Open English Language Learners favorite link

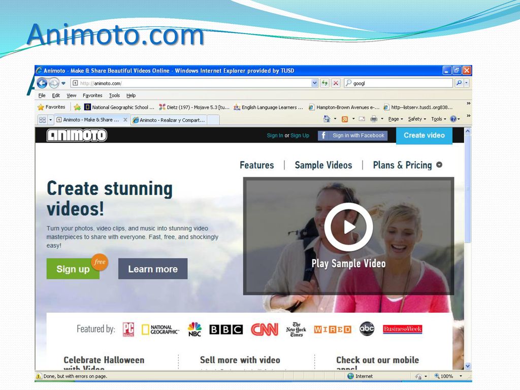click(x=269, y=107)
